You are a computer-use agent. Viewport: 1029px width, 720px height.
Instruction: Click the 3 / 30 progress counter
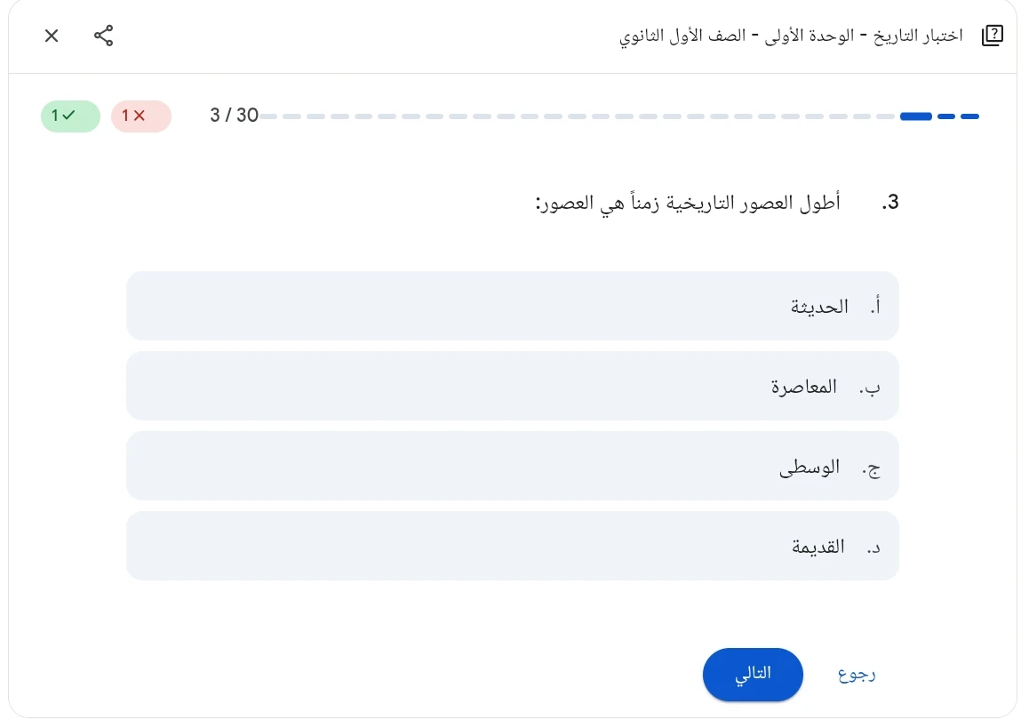point(233,116)
